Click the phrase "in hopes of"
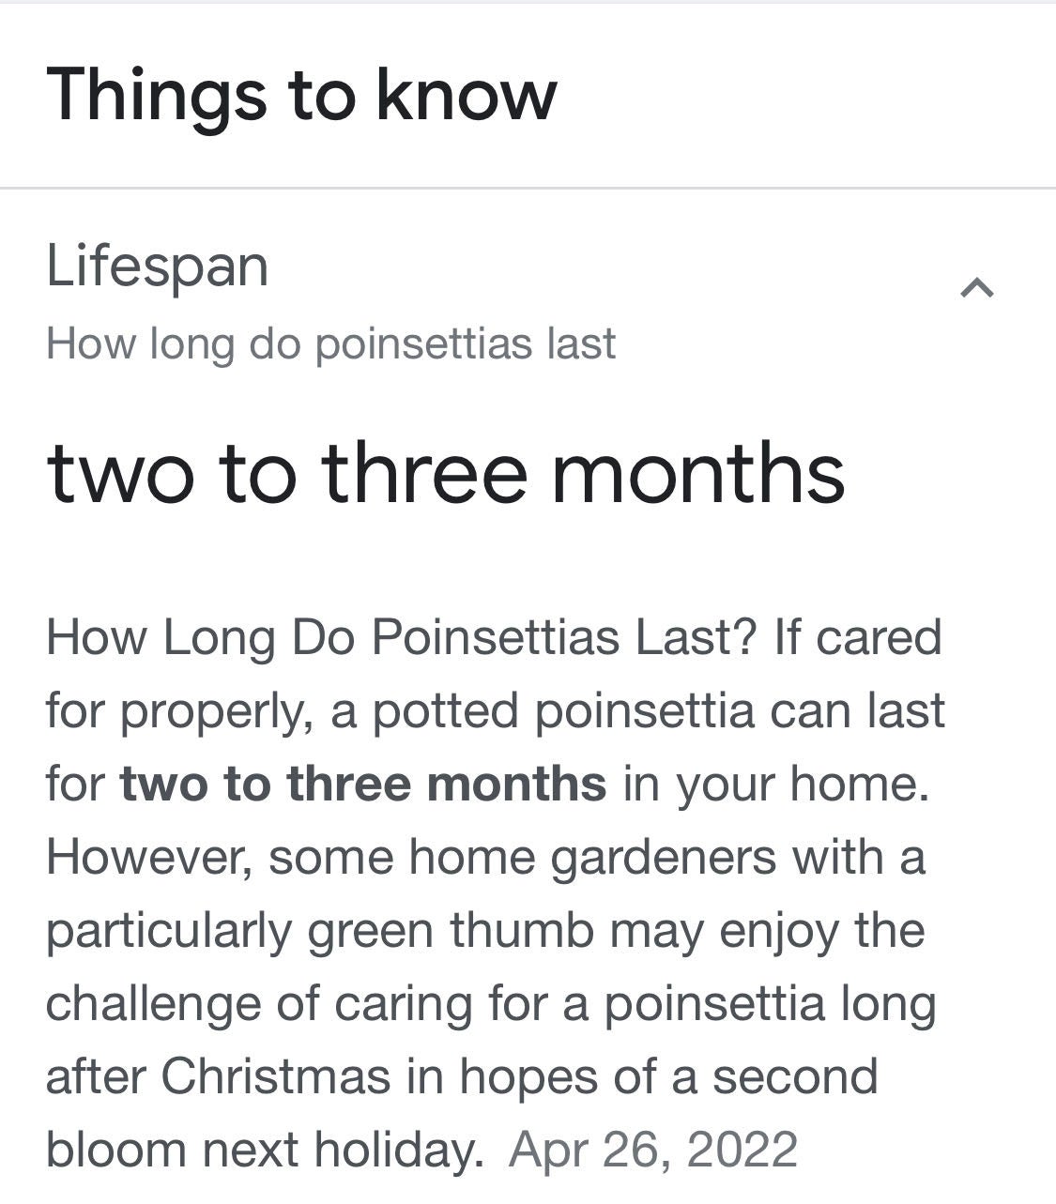 coord(538,1076)
